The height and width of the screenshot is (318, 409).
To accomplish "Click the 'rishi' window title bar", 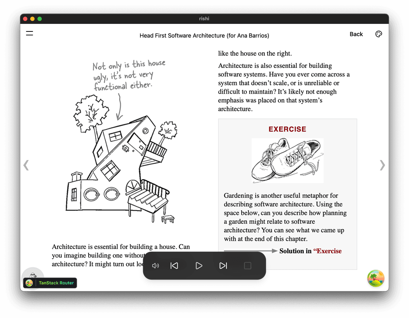I will [204, 18].
